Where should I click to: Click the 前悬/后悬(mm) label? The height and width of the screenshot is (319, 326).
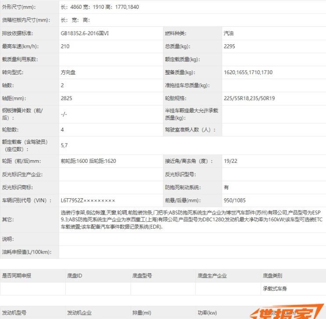[x=183, y=201]
